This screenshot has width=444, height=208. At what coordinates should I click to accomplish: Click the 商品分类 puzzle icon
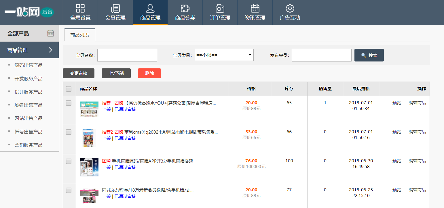tap(185, 8)
